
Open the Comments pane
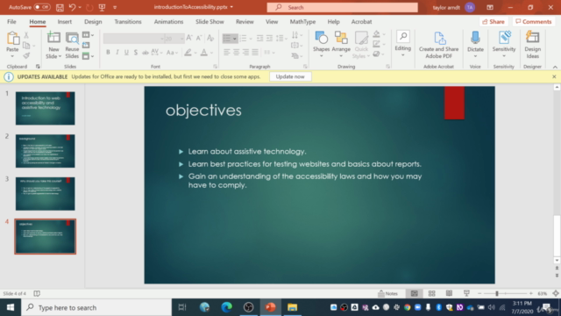[x=534, y=21]
